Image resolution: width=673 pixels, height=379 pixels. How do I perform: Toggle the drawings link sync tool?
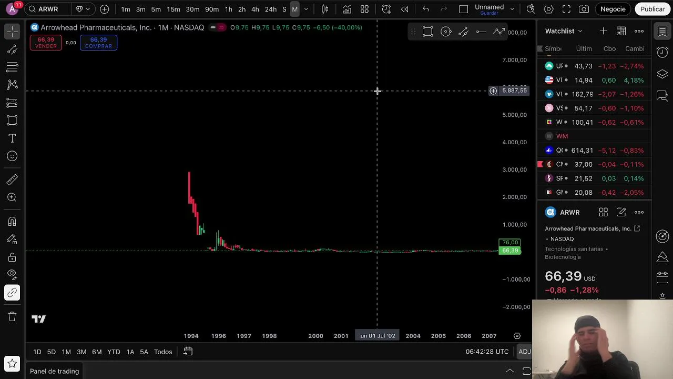tap(12, 293)
